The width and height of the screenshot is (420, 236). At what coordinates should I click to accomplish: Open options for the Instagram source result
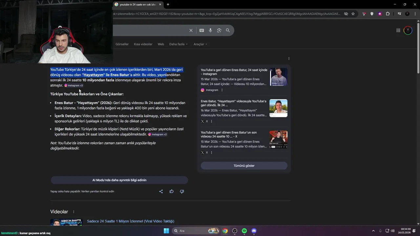click(222, 90)
